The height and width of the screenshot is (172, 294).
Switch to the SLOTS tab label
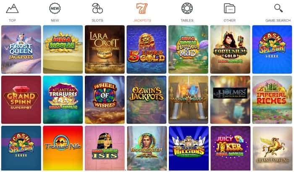point(97,21)
